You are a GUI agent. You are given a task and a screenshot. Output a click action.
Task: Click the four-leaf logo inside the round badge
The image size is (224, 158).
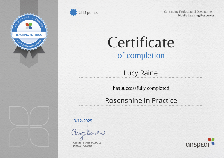tap(29, 26)
